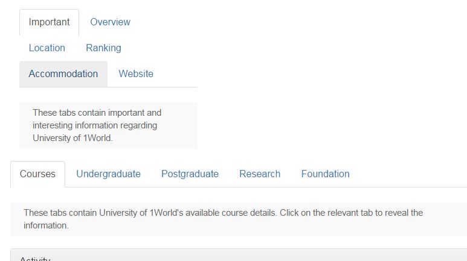Click the important information description text
Image resolution: width=467 pixels, height=261 pixels.
97,125
